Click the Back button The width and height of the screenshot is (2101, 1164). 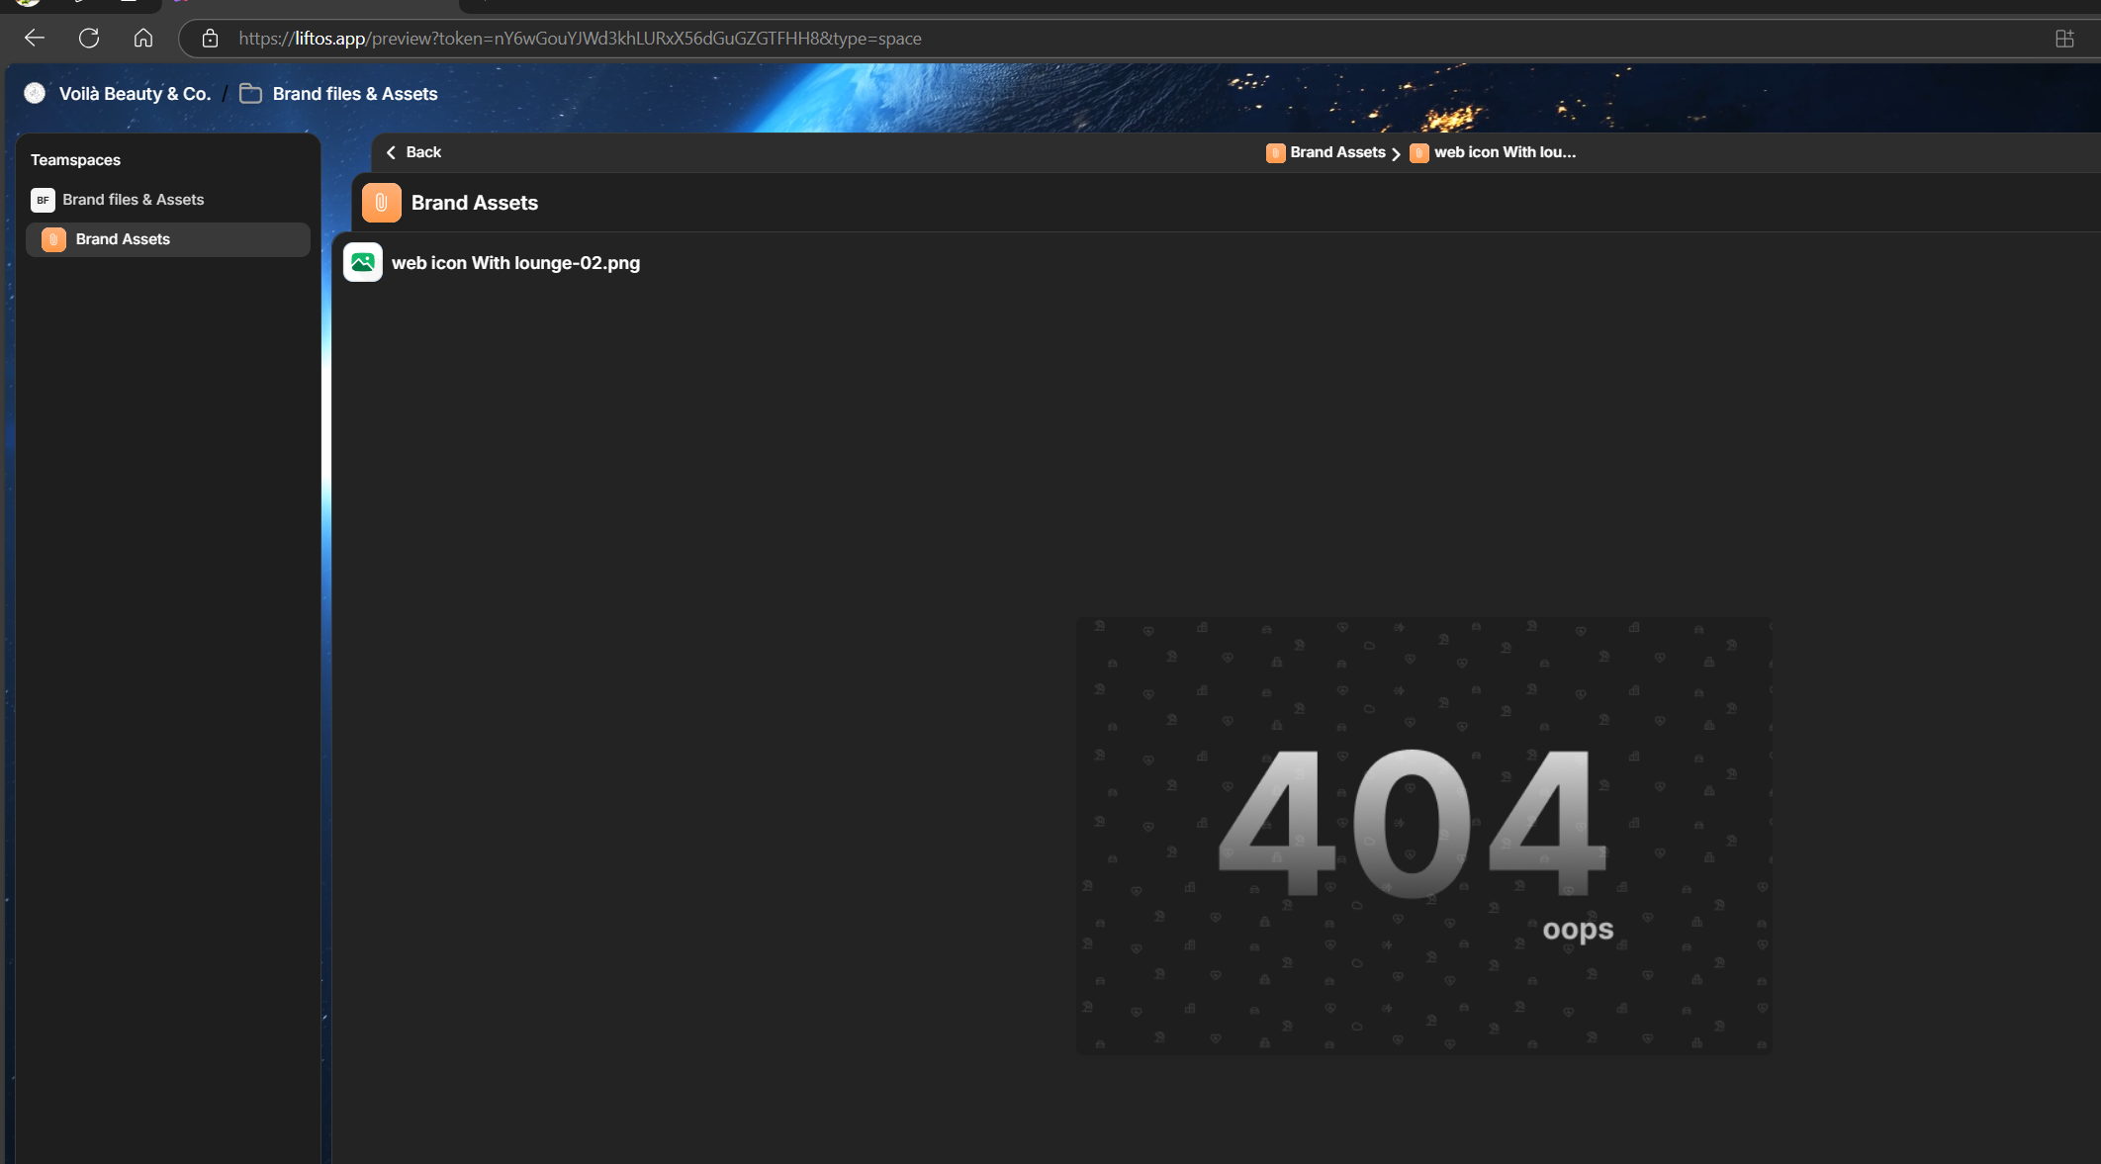coord(414,152)
